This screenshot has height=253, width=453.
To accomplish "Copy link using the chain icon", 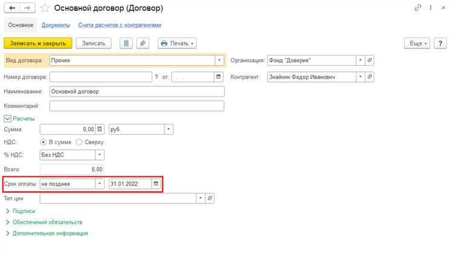I will pyautogui.click(x=417, y=8).
